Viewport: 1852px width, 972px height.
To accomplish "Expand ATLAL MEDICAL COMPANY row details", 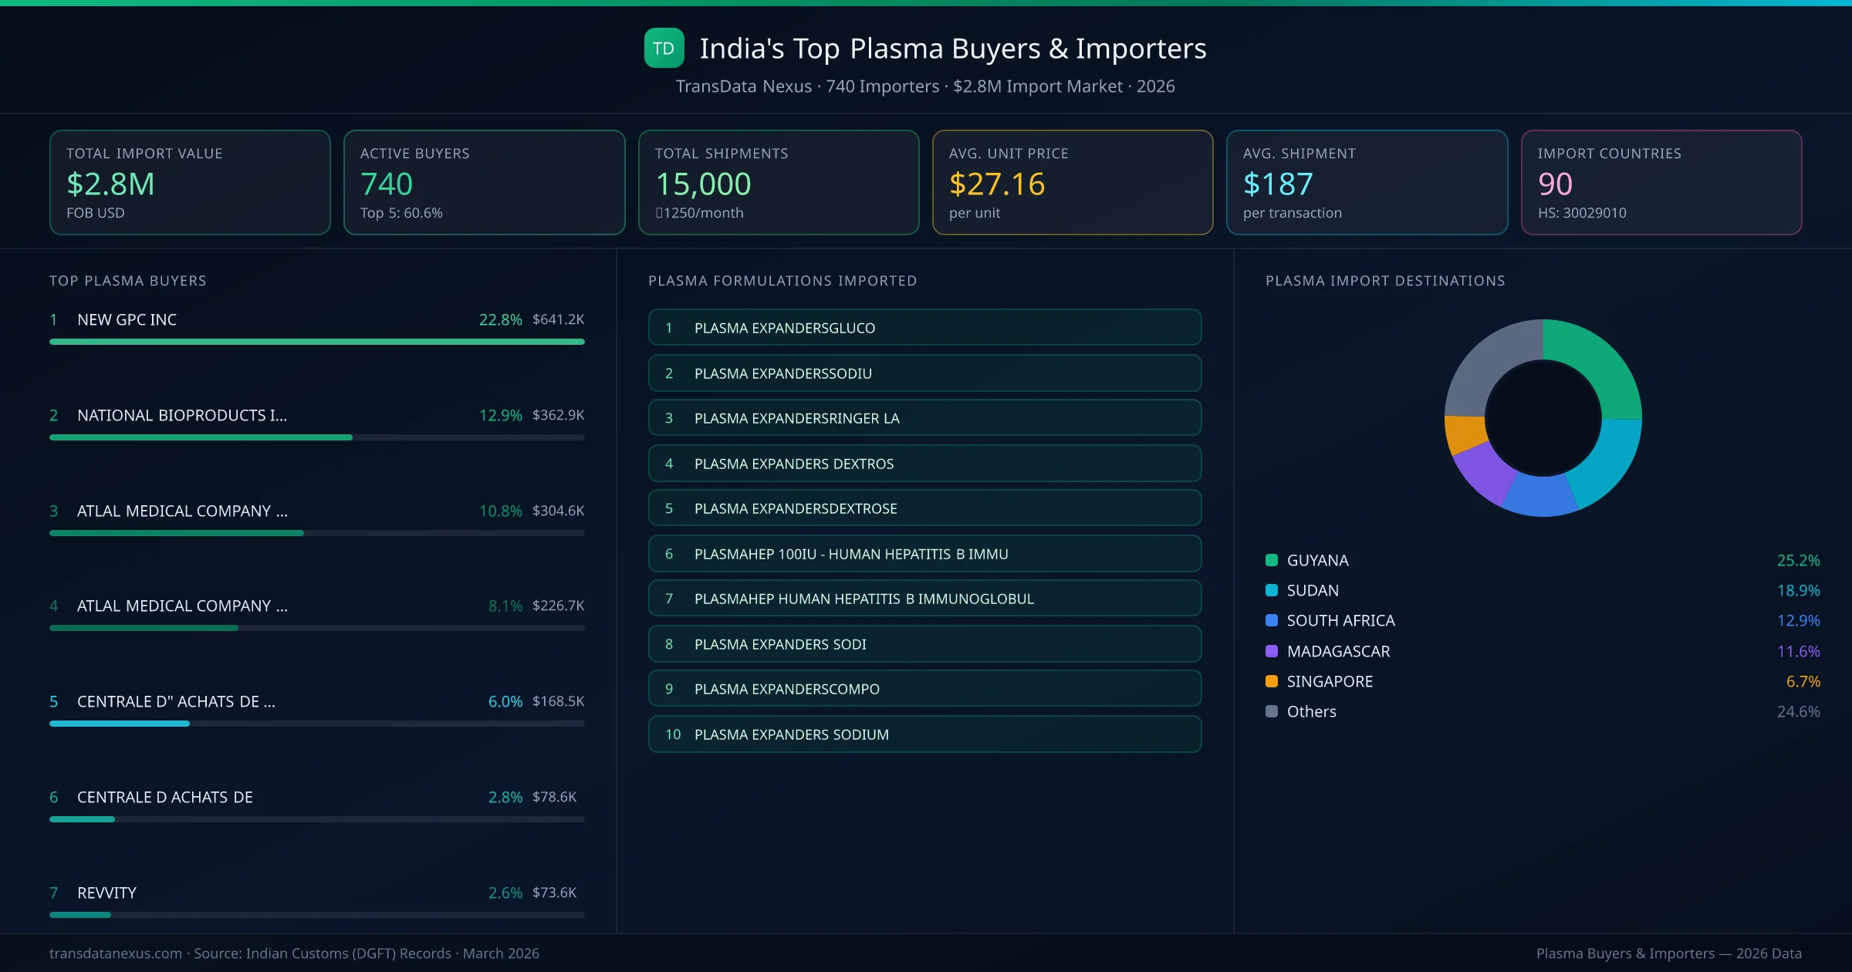I will [x=182, y=511].
